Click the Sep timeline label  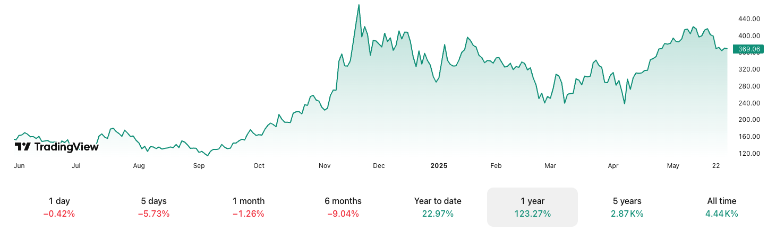199,166
